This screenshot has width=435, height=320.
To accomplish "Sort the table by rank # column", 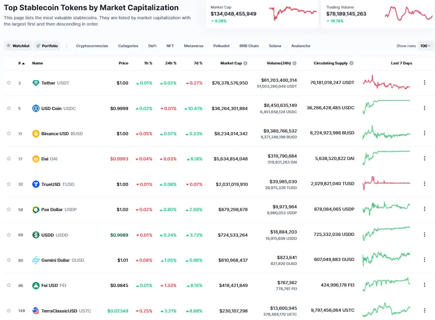I will coord(21,63).
